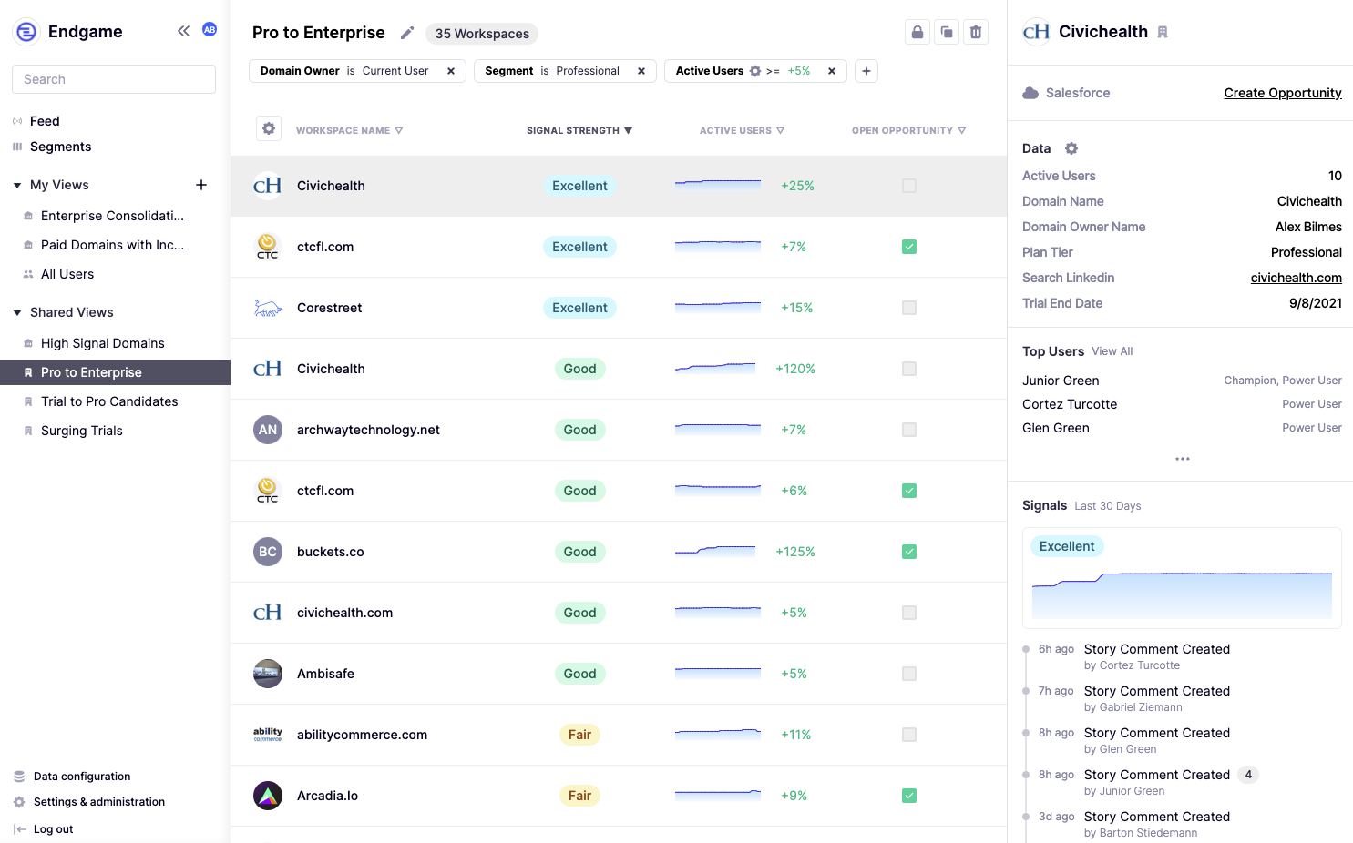Click the Endgame logo icon
The image size is (1353, 843).
[x=26, y=32]
